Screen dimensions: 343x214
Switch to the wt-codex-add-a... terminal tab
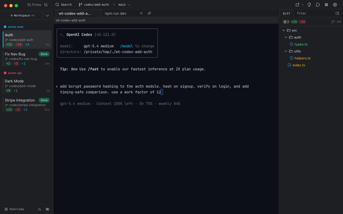coord(78,13)
